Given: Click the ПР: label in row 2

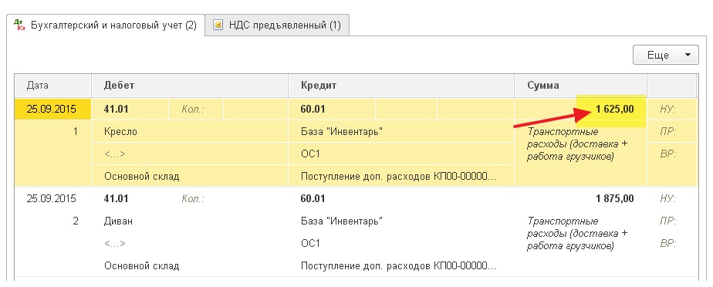Looking at the screenshot, I should pyautogui.click(x=668, y=221).
